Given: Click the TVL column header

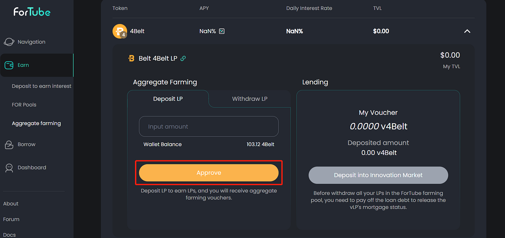Looking at the screenshot, I should [x=378, y=8].
